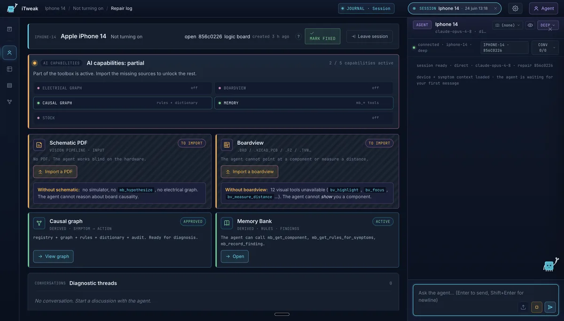Click the bv_highlight code tag
Viewport: 564px width, 321px height.
coord(345,190)
